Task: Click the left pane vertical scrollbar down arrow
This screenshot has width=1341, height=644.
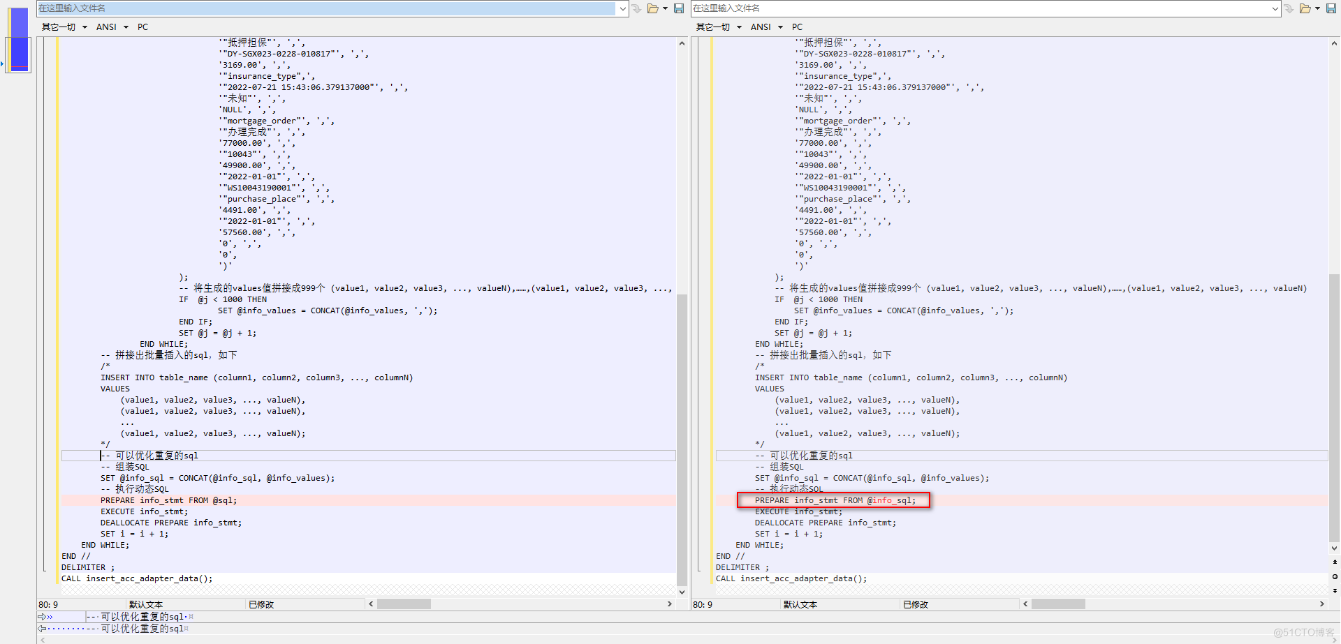Action: click(x=682, y=592)
